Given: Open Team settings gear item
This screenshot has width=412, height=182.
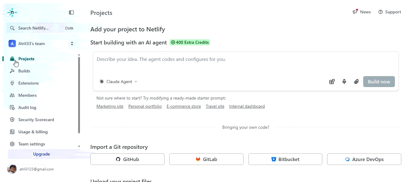Looking at the screenshot, I should [31, 144].
